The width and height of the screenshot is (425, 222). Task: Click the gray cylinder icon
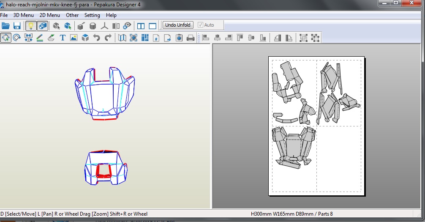pyautogui.click(x=93, y=26)
